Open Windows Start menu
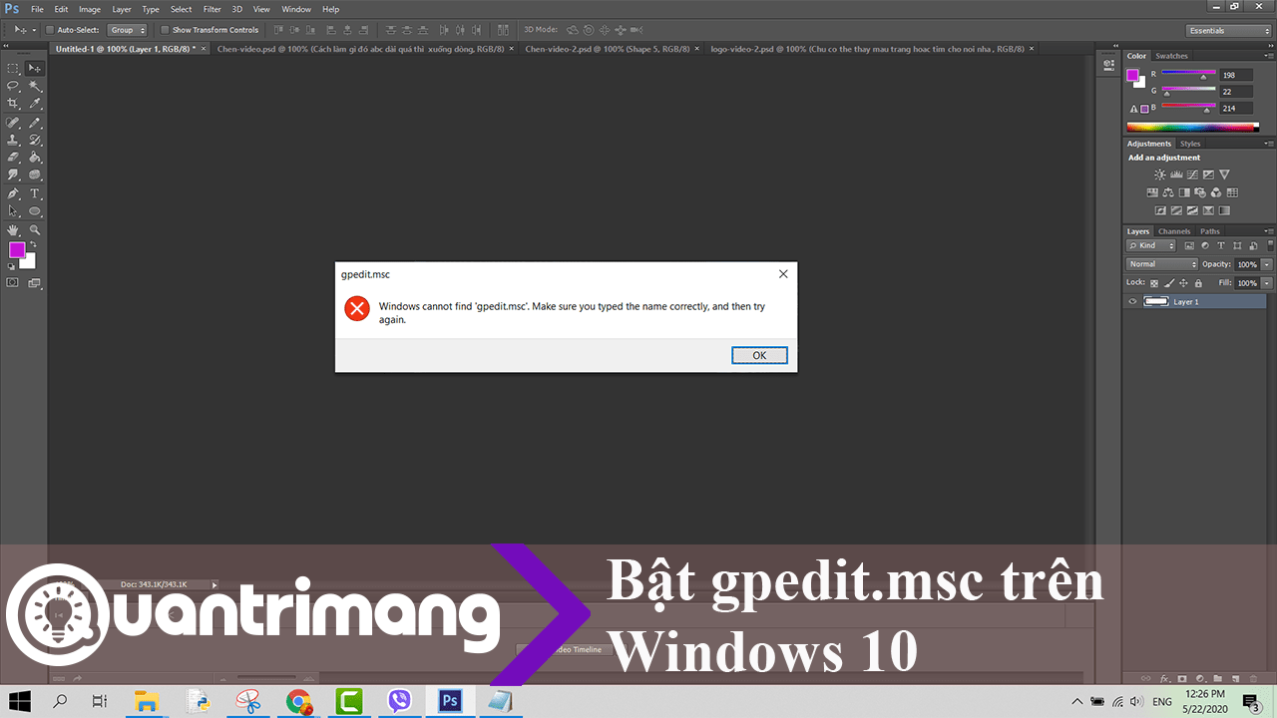Viewport: 1277px width, 718px height. [x=20, y=701]
